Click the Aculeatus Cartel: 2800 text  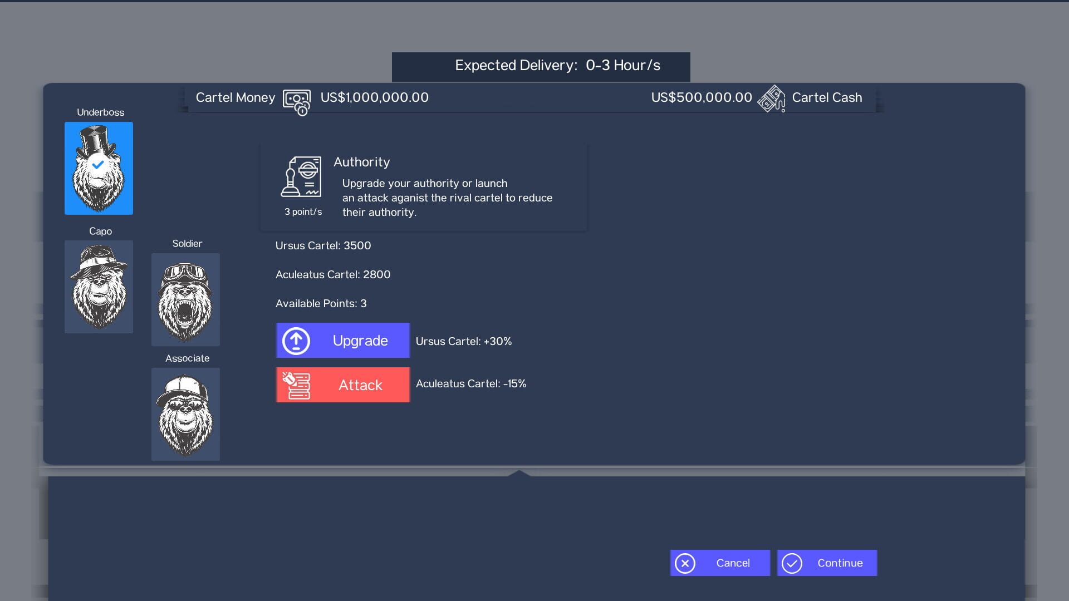333,274
